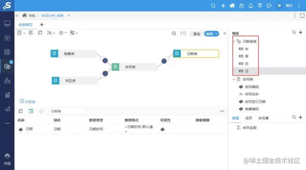
Task: Switch to the 数据模型 tab
Action: tap(25, 25)
